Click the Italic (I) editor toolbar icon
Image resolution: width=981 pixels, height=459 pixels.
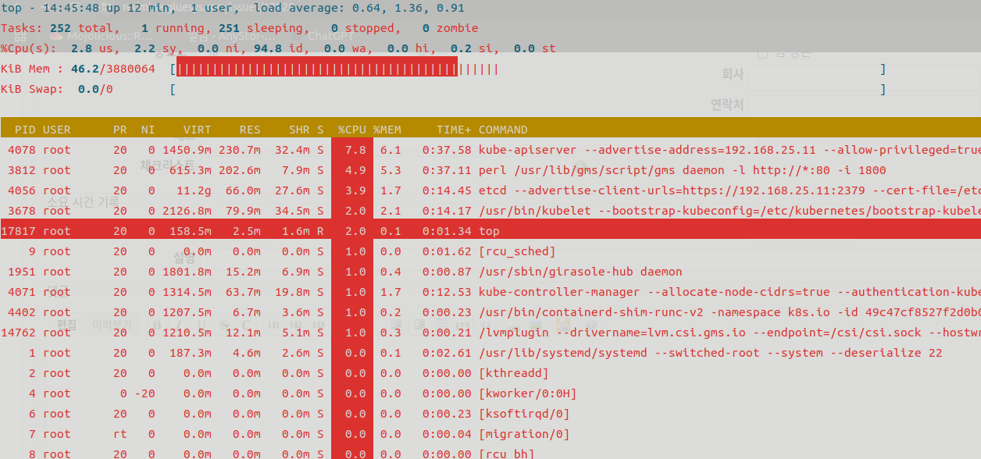click(179, 325)
